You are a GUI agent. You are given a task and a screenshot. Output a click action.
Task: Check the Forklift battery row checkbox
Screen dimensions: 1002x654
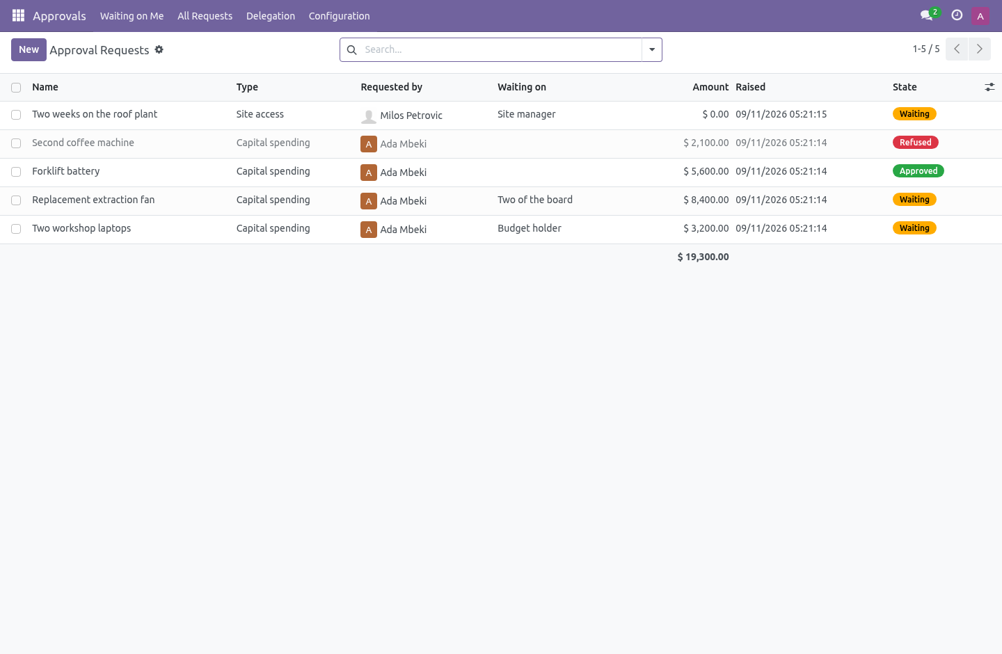click(x=16, y=172)
